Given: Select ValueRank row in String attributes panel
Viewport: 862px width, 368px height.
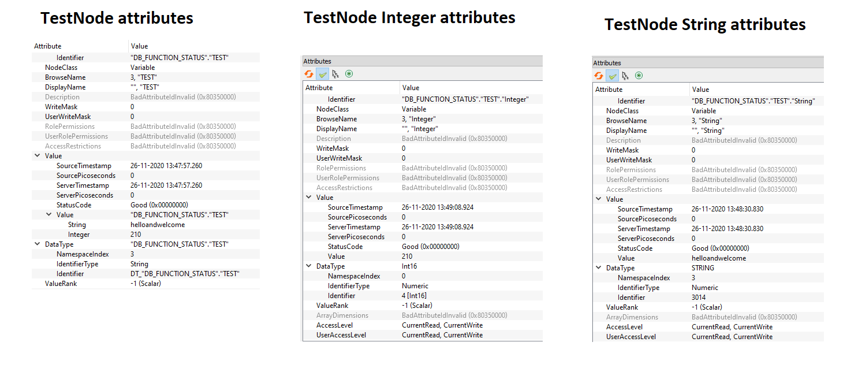Looking at the screenshot, I should [708, 307].
